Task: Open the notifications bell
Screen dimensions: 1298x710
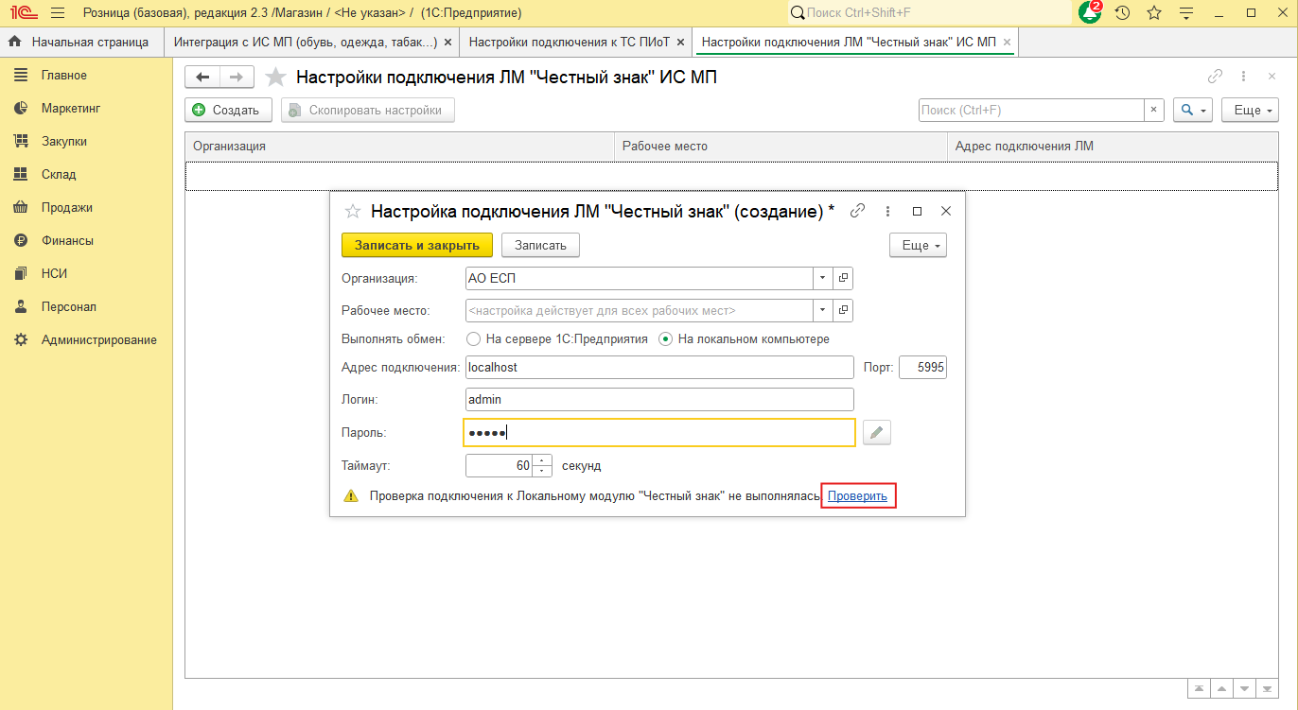Action: pyautogui.click(x=1090, y=12)
